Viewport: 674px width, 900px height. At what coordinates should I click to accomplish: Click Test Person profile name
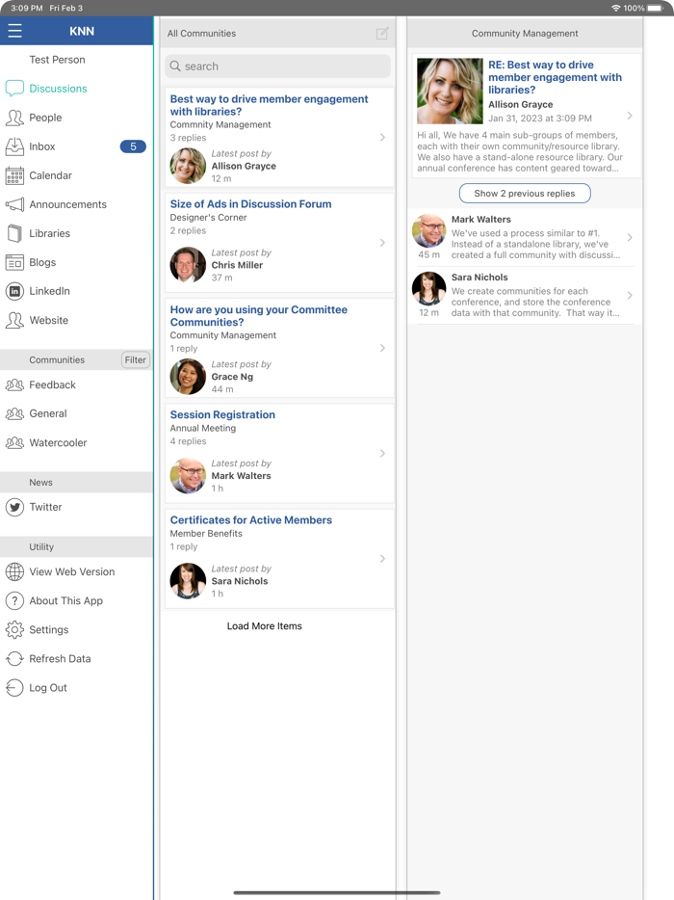click(58, 60)
